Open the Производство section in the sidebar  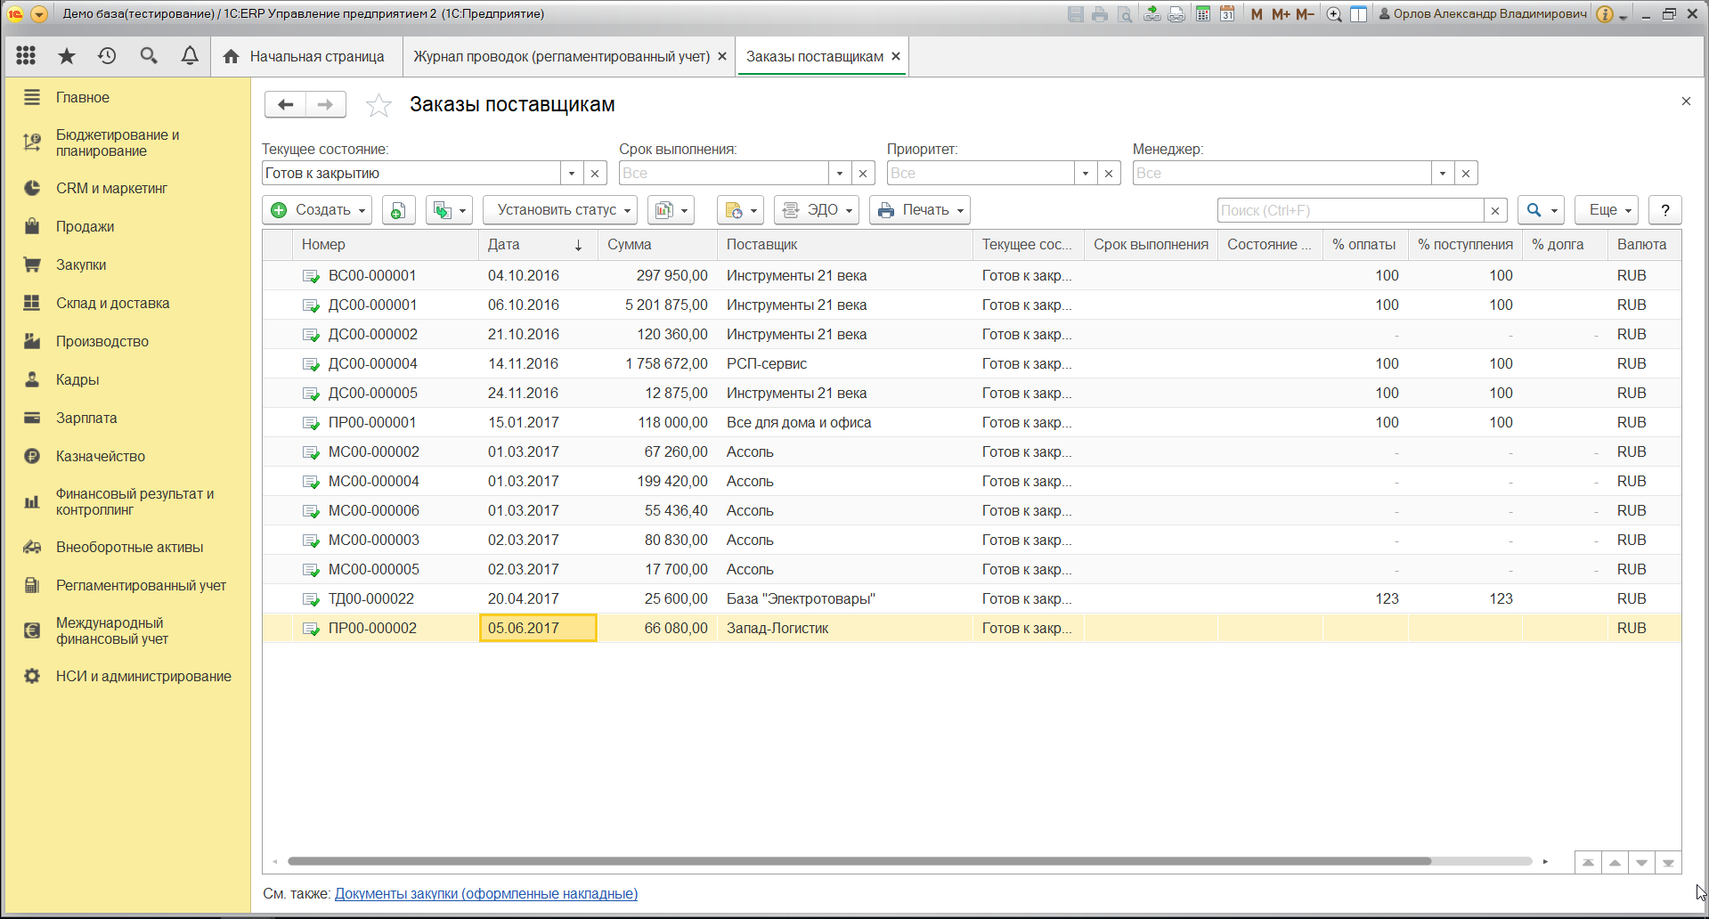(102, 341)
